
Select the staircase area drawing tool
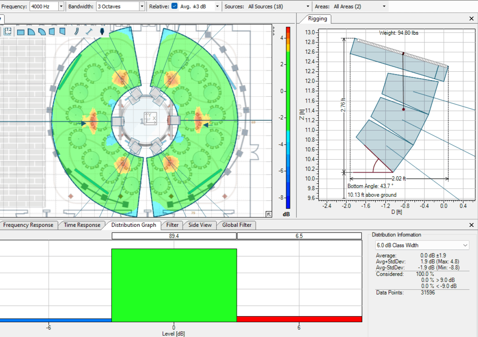[x=76, y=31]
